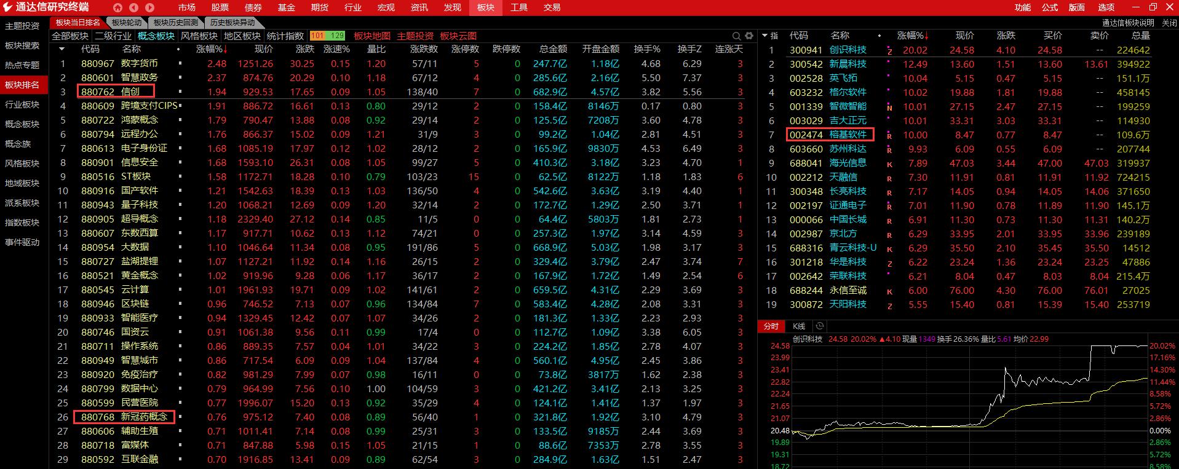
Task: Click the N tag beside 智微智能
Action: click(890, 108)
